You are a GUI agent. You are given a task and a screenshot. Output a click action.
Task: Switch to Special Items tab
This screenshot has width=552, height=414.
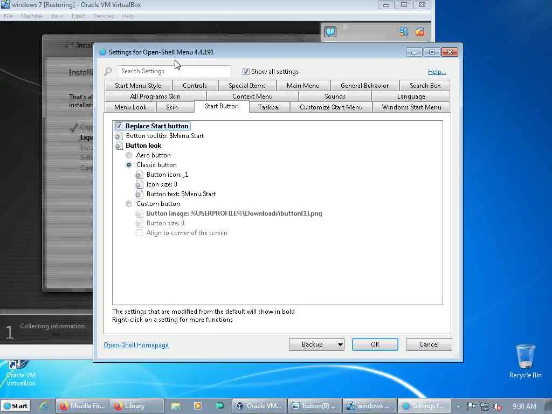(x=247, y=86)
